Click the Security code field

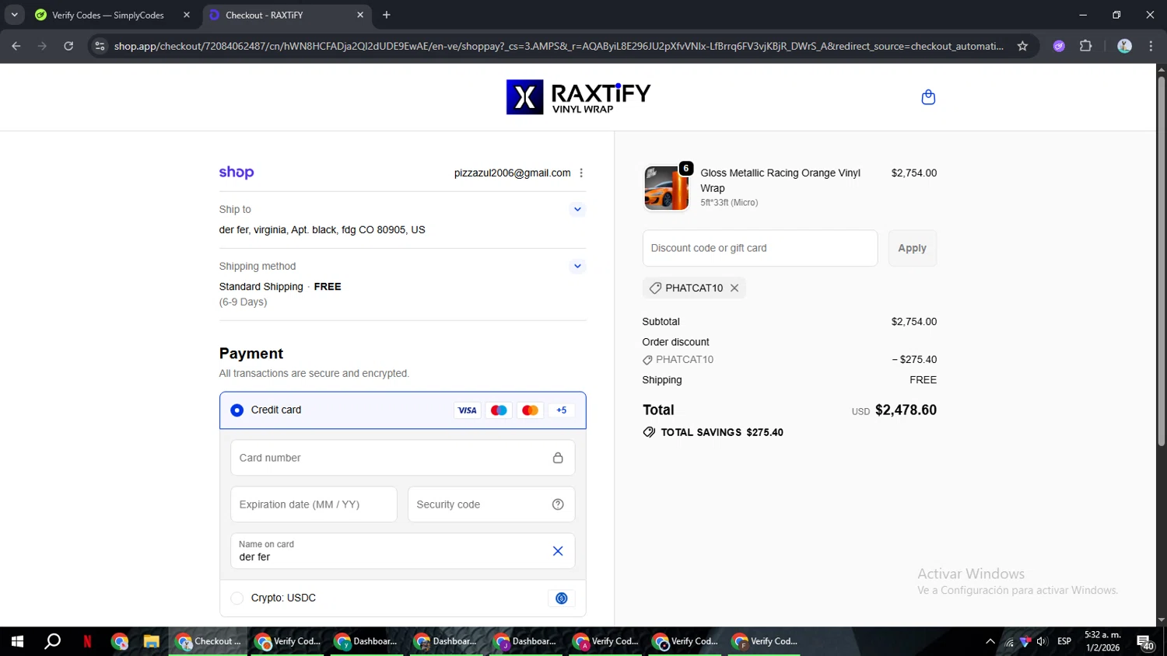pyautogui.click(x=491, y=504)
